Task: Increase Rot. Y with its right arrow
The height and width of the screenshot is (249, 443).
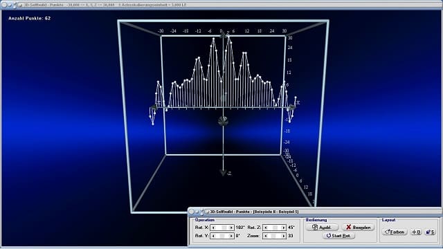Action: coord(231,236)
